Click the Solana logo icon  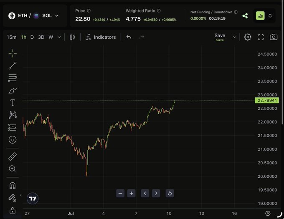pos(36,16)
